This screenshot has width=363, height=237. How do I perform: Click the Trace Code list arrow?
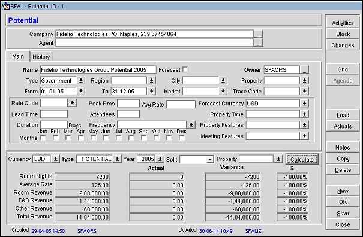[304, 91]
